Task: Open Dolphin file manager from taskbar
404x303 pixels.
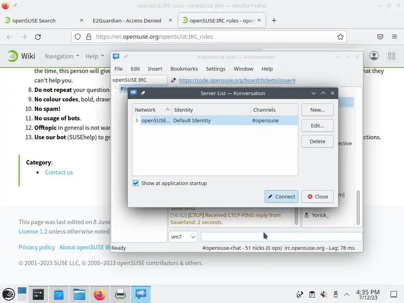Action: 79,294
